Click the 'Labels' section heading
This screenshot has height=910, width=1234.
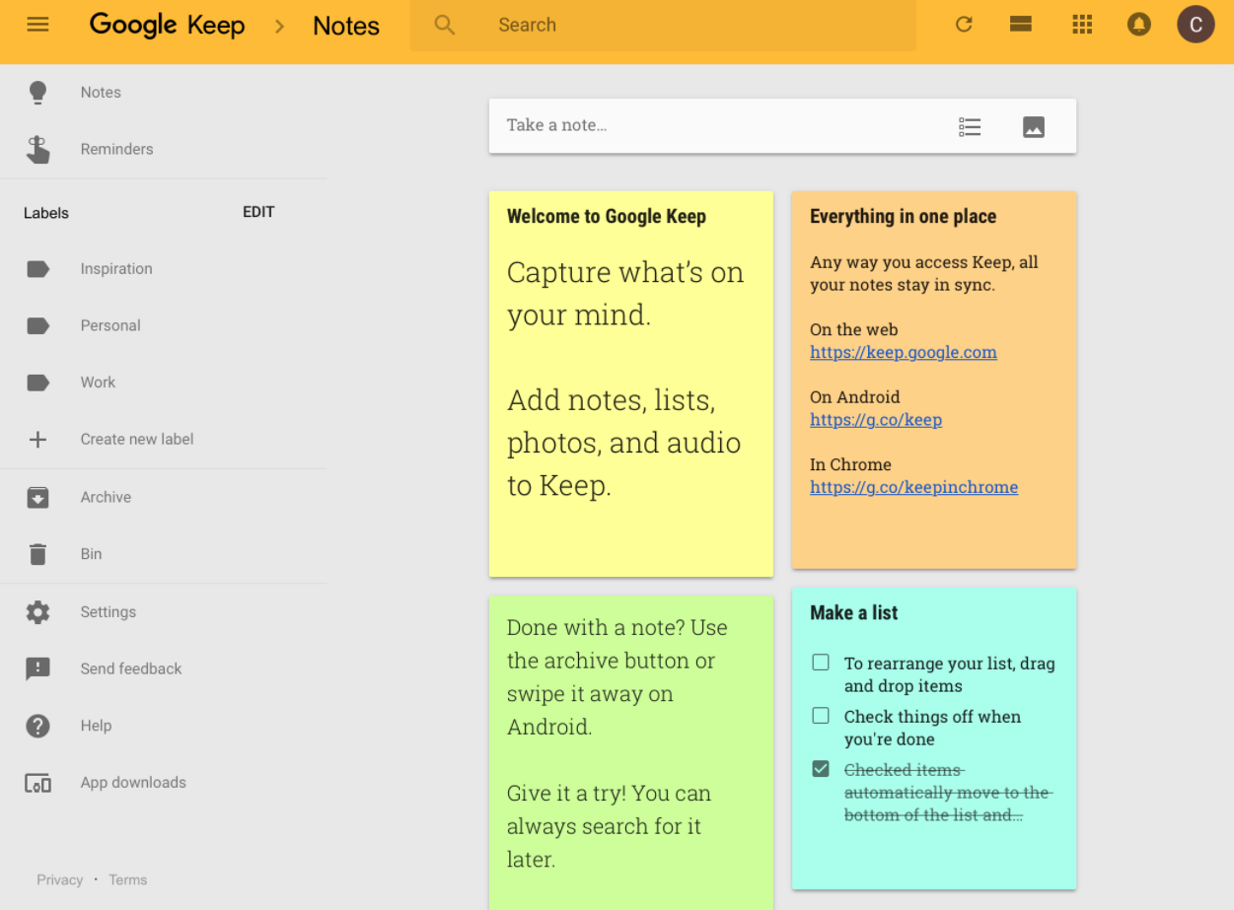[46, 213]
